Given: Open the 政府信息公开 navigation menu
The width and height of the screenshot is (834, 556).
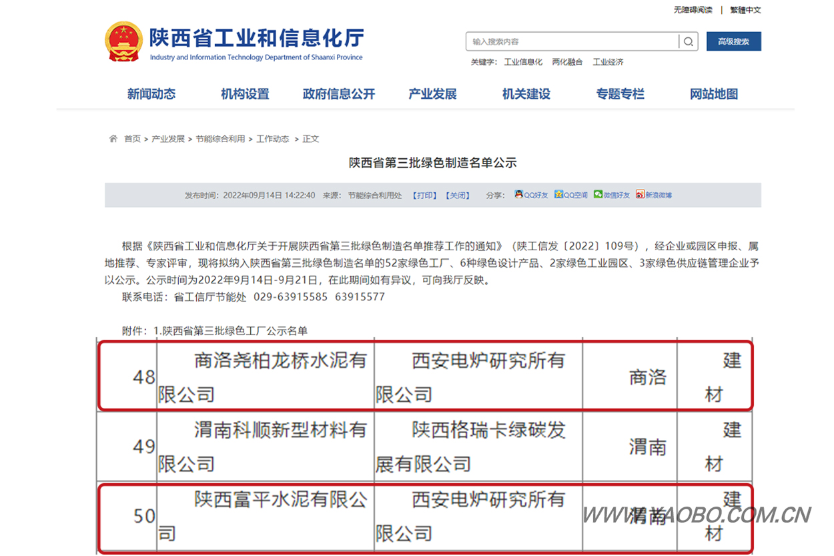Looking at the screenshot, I should (339, 94).
